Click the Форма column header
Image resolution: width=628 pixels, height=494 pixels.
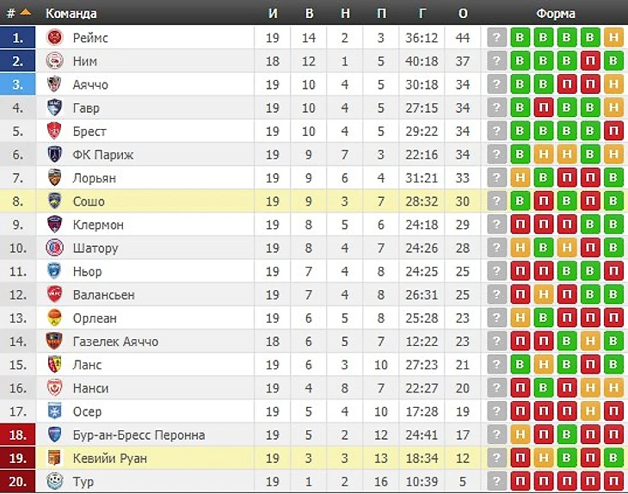556,14
